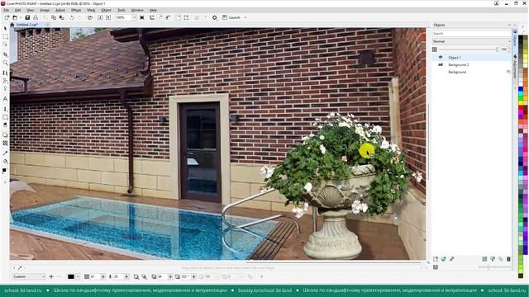The width and height of the screenshot is (529, 297).
Task: Select the Text tool (letter A)
Action: point(5,99)
